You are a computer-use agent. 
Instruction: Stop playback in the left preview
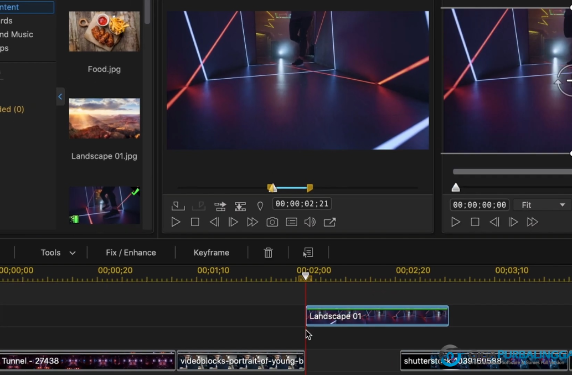195,222
